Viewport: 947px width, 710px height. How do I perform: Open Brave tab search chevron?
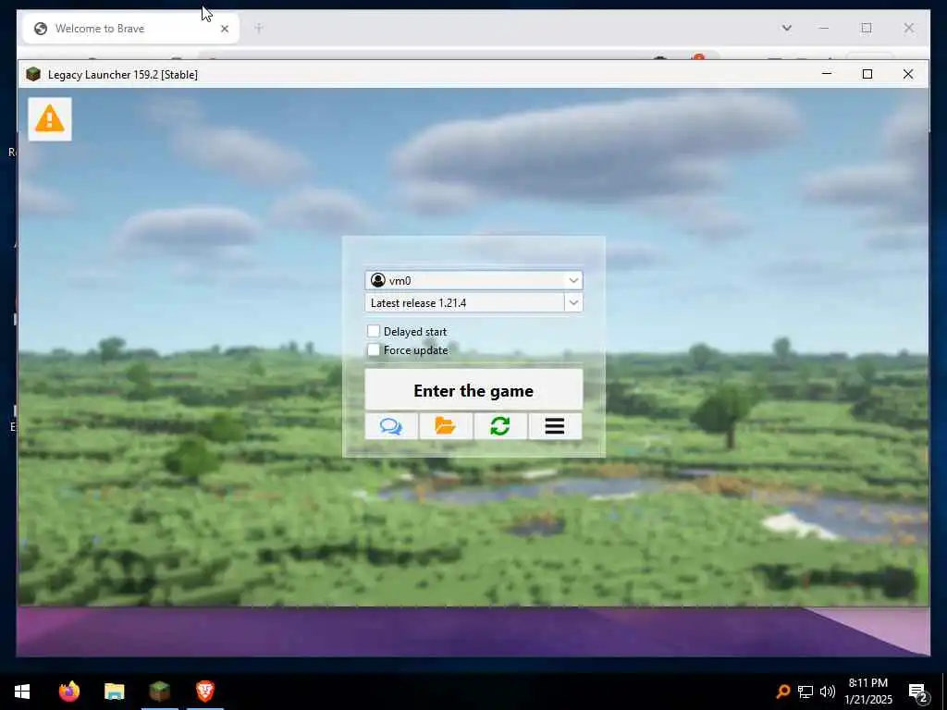point(786,28)
